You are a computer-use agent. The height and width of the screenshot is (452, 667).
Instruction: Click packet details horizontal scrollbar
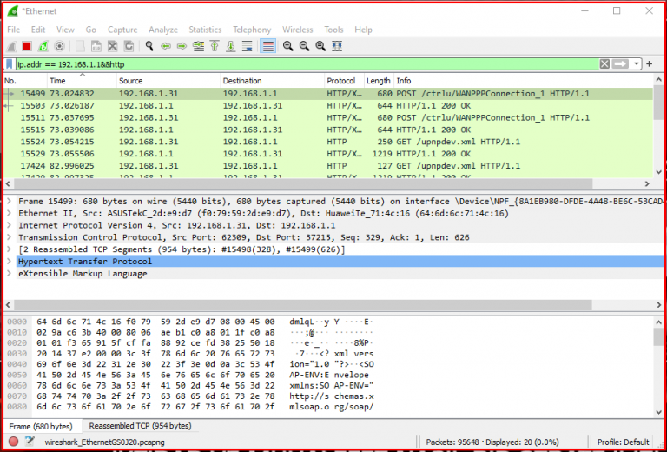tap(303, 305)
